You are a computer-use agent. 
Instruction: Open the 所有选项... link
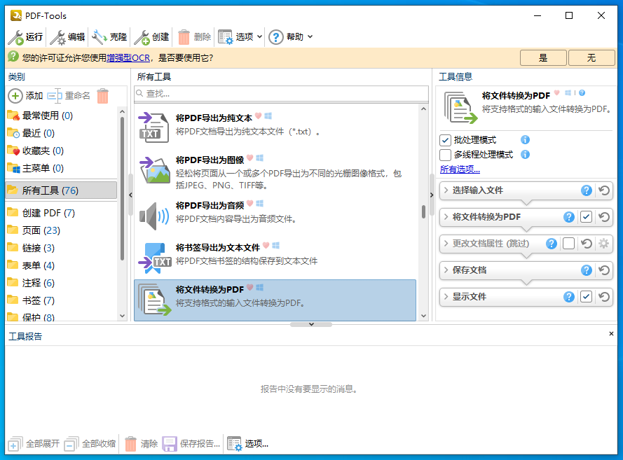click(460, 169)
